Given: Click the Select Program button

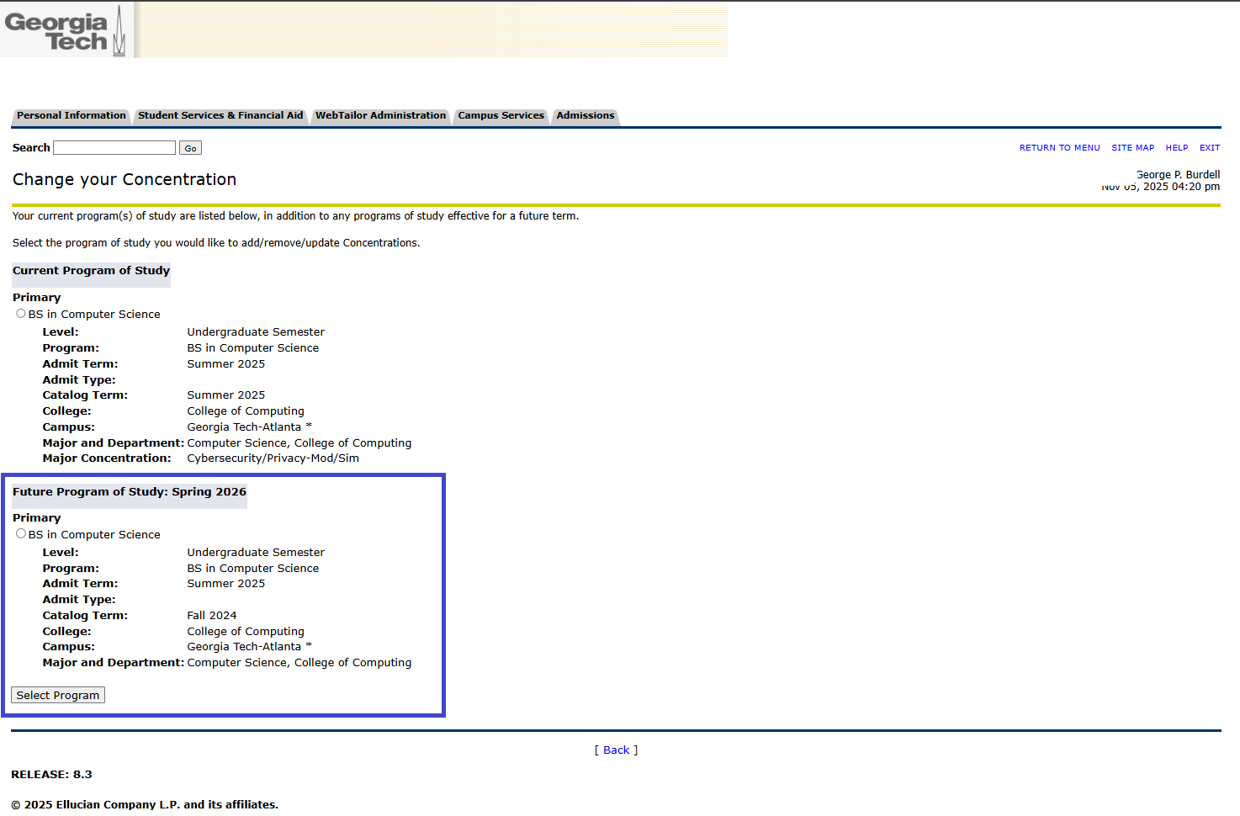Looking at the screenshot, I should tap(58, 696).
